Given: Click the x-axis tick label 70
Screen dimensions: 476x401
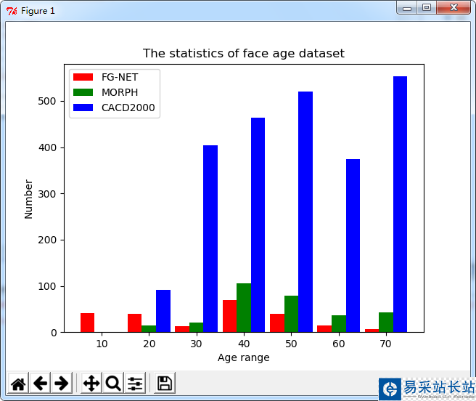Looking at the screenshot, I should (385, 344).
